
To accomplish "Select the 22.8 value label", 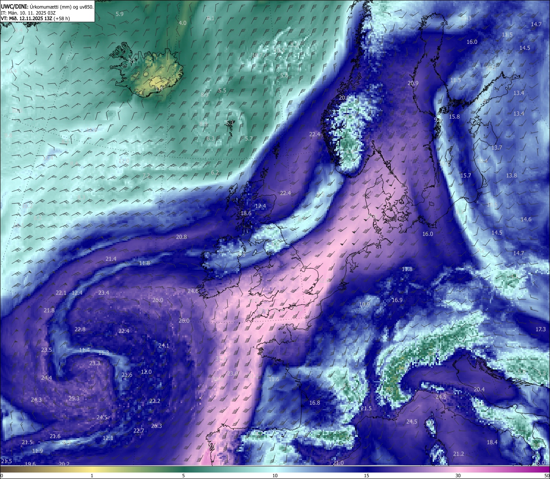I will [80, 330].
